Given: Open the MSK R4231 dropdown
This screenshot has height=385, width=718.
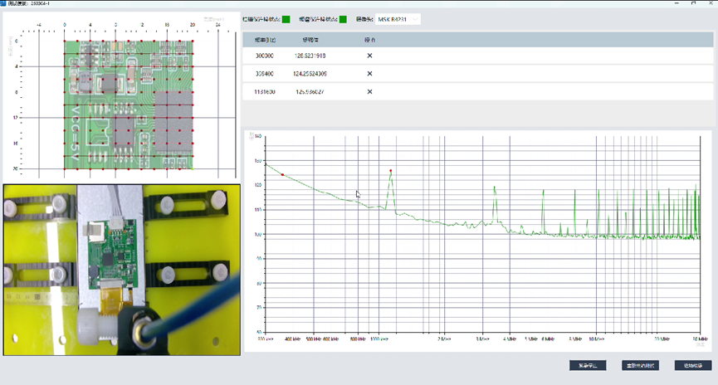Looking at the screenshot, I should pos(398,19).
